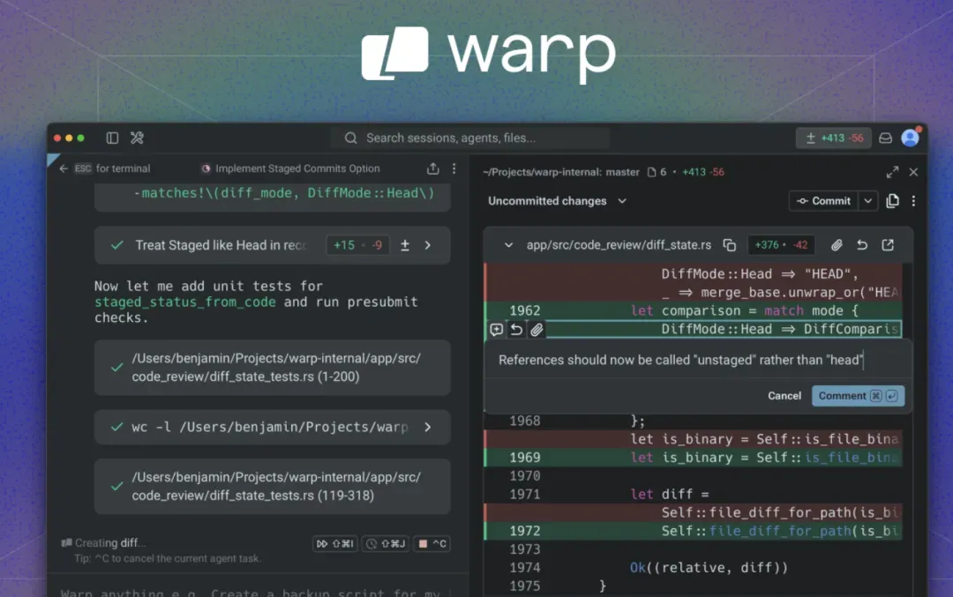Click line number 1969 in the diff
This screenshot has height=597, width=953.
click(524, 458)
